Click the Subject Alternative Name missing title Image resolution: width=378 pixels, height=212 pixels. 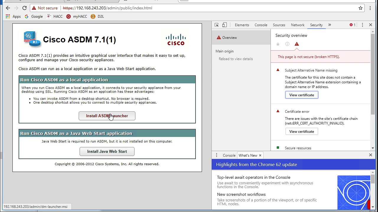tap(311, 70)
